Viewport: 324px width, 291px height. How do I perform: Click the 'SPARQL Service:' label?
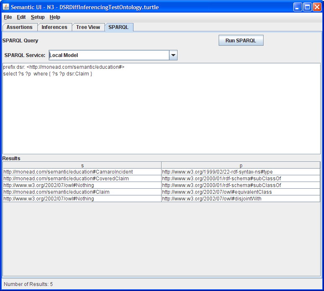[x=25, y=55]
